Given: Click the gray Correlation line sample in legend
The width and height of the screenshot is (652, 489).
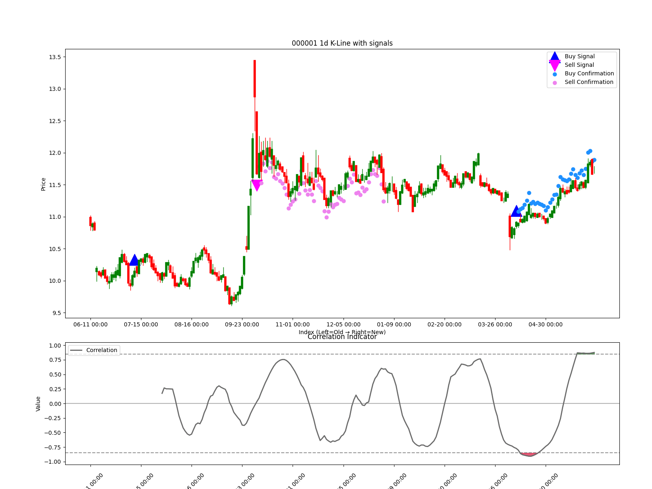Looking at the screenshot, I should tap(76, 350).
